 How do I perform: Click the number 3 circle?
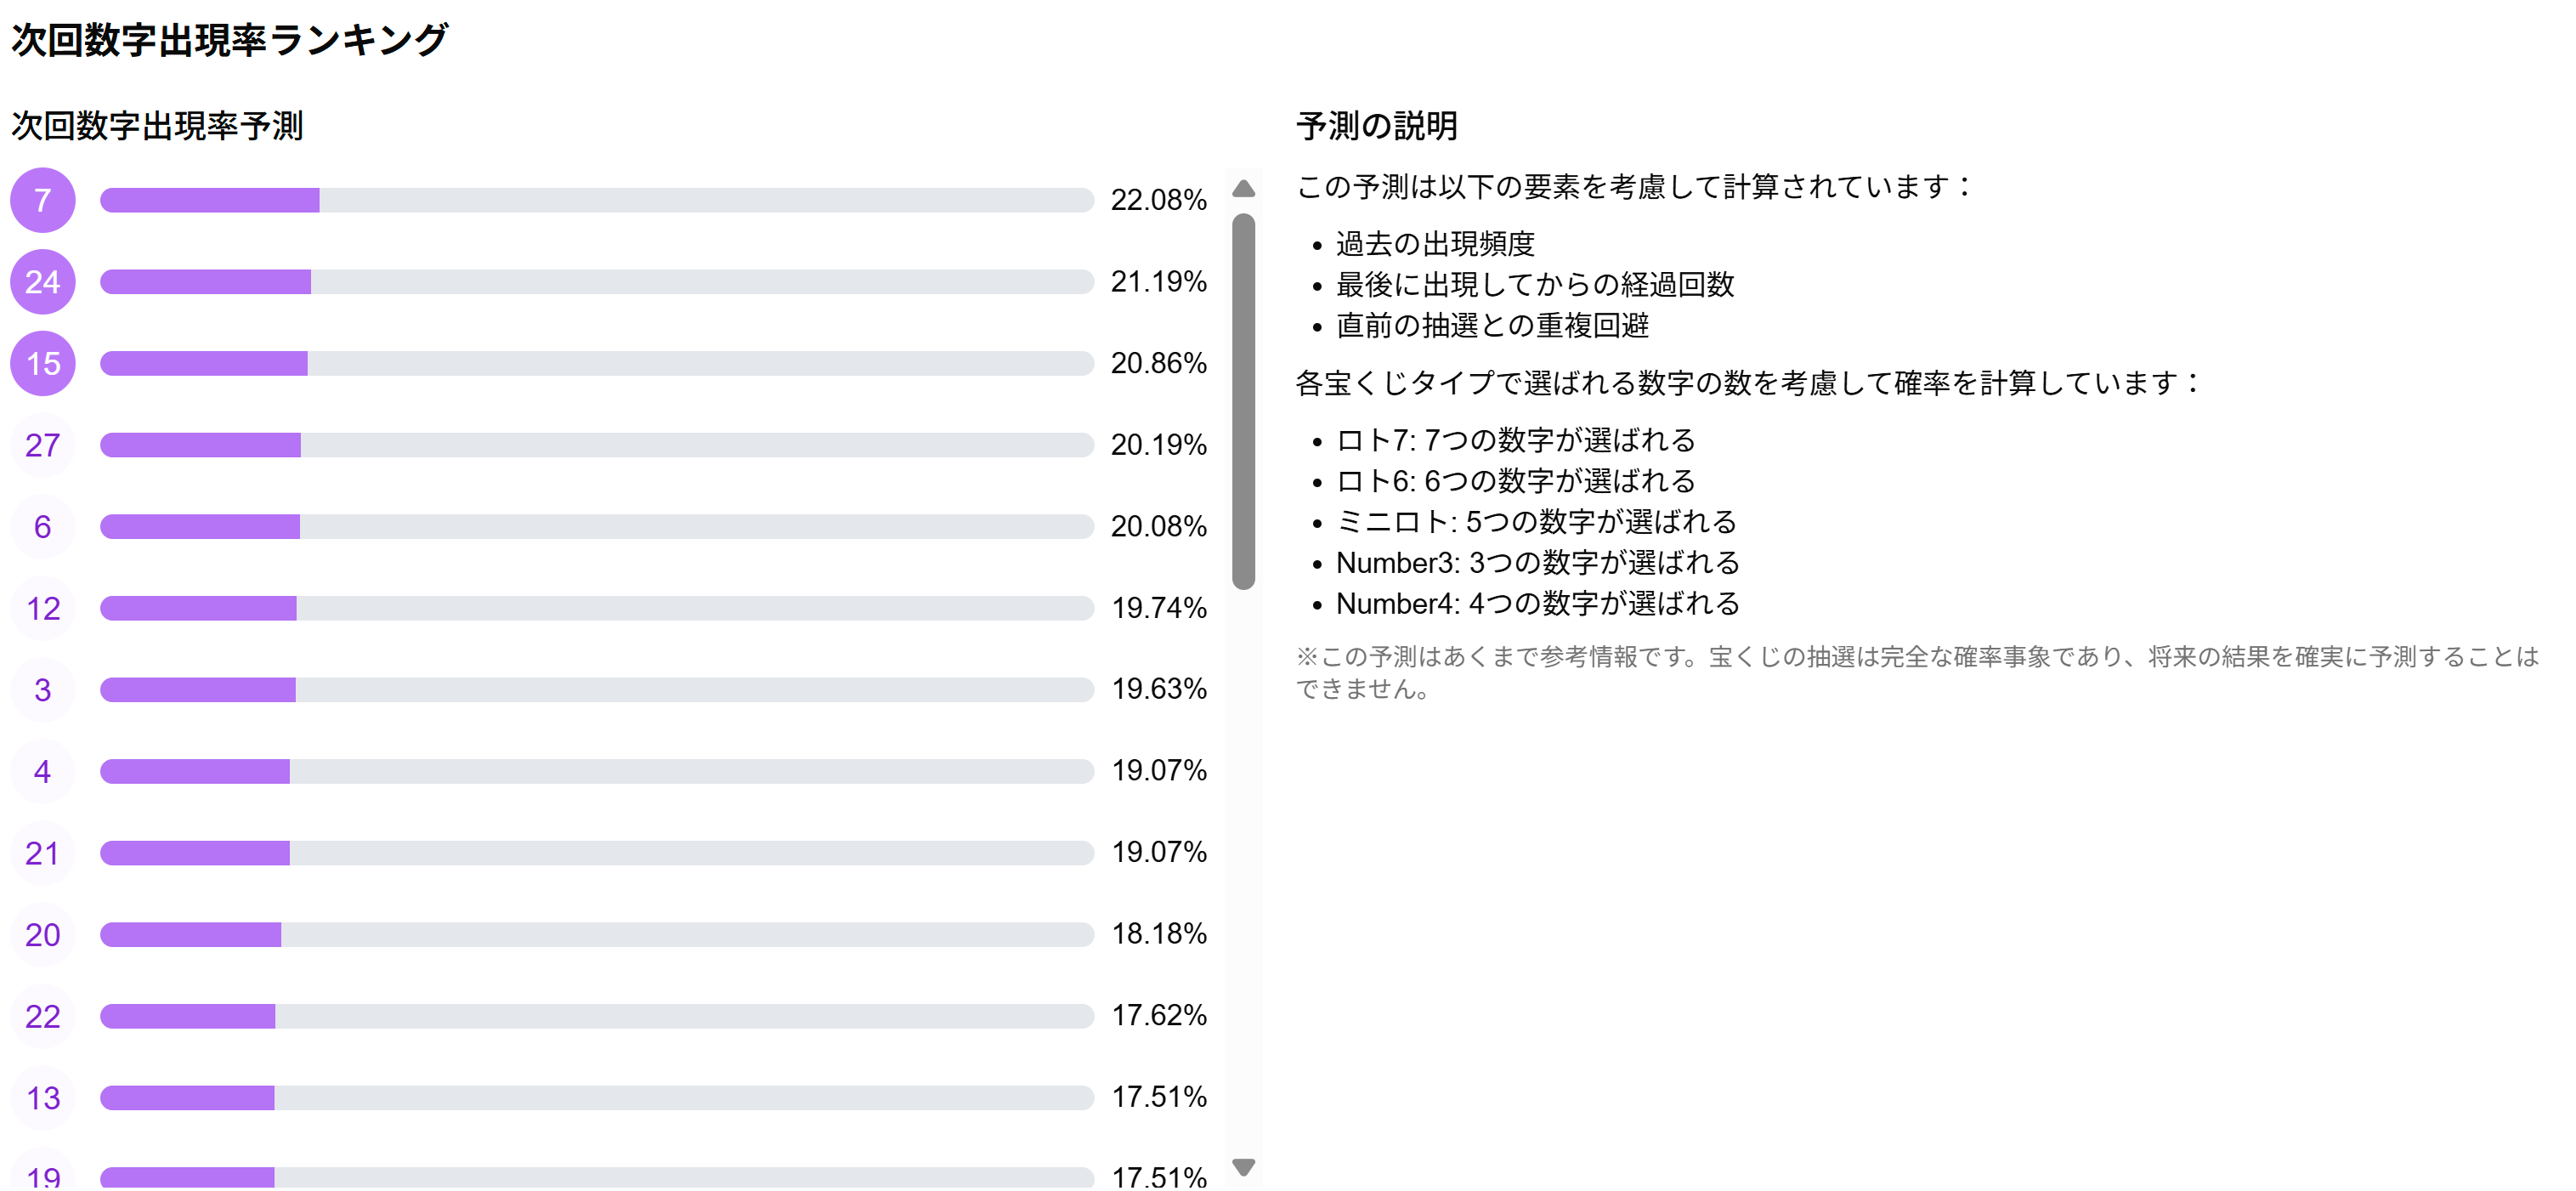tap(42, 690)
